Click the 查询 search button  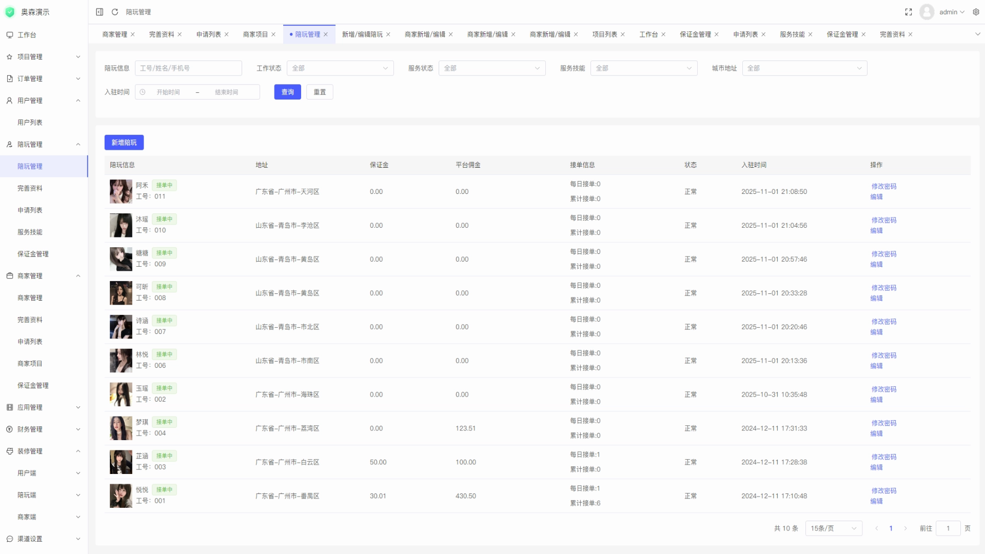click(x=287, y=92)
